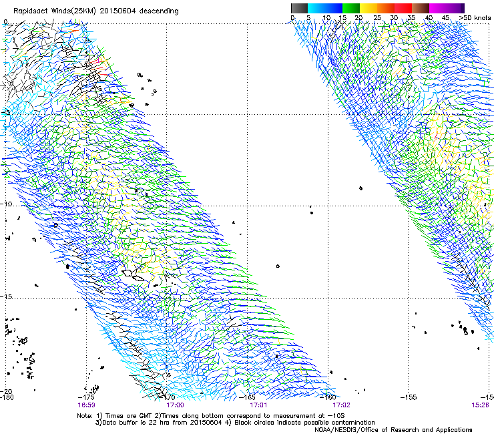
Task: Click the purple '16:59' swath time label
Action: click(x=86, y=405)
